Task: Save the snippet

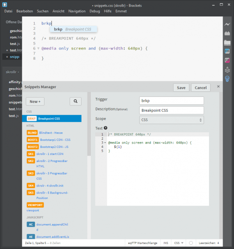Action: 181,88
